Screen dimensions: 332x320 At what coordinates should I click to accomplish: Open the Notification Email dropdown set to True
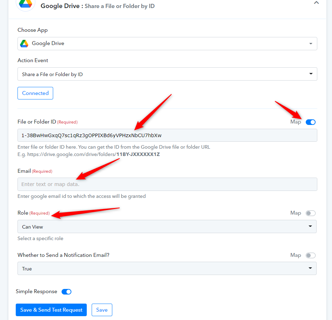coord(167,268)
